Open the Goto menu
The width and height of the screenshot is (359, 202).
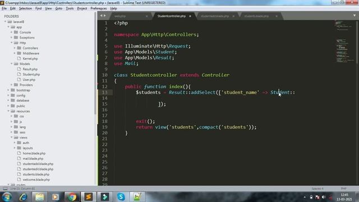coord(59,8)
